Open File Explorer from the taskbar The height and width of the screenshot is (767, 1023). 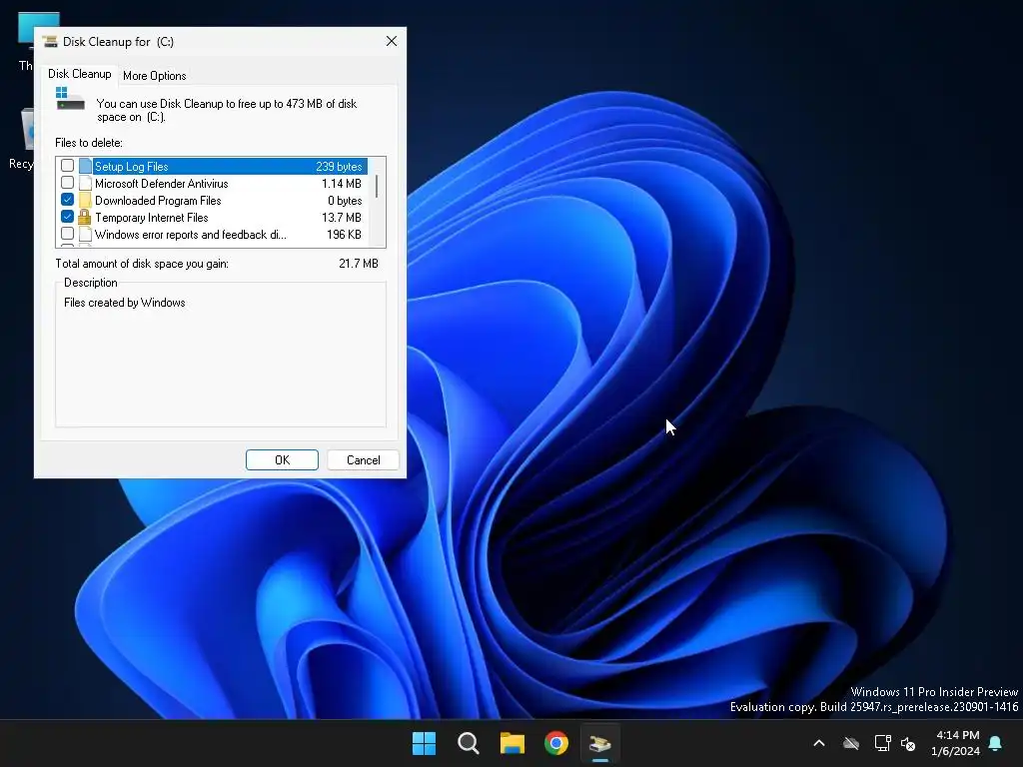pyautogui.click(x=512, y=743)
